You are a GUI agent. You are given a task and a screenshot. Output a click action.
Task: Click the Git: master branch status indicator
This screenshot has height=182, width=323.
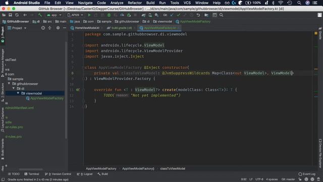(x=288, y=179)
